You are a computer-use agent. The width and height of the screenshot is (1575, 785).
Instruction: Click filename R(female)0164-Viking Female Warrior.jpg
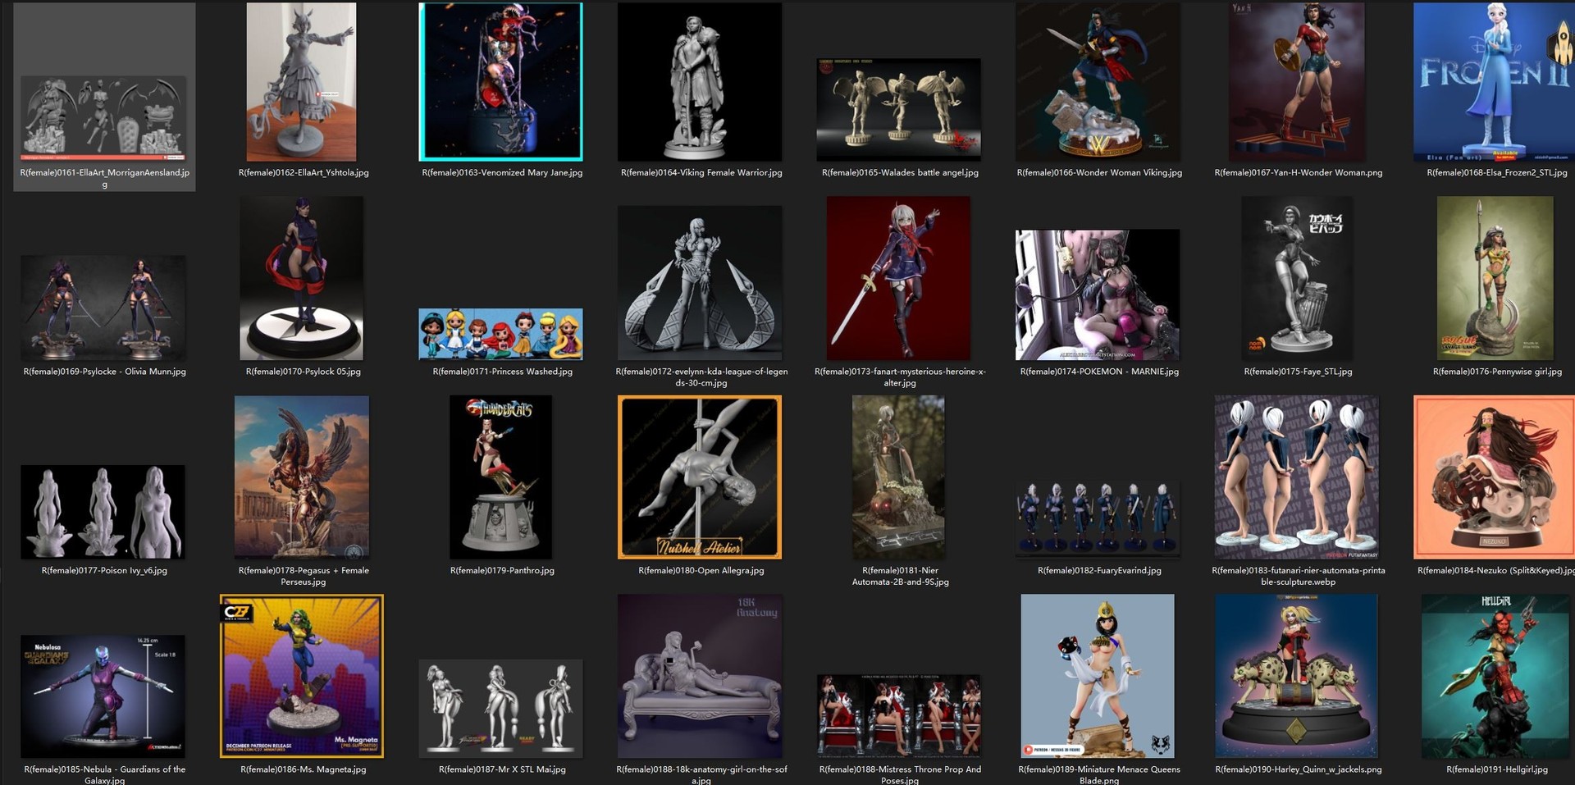pos(701,173)
